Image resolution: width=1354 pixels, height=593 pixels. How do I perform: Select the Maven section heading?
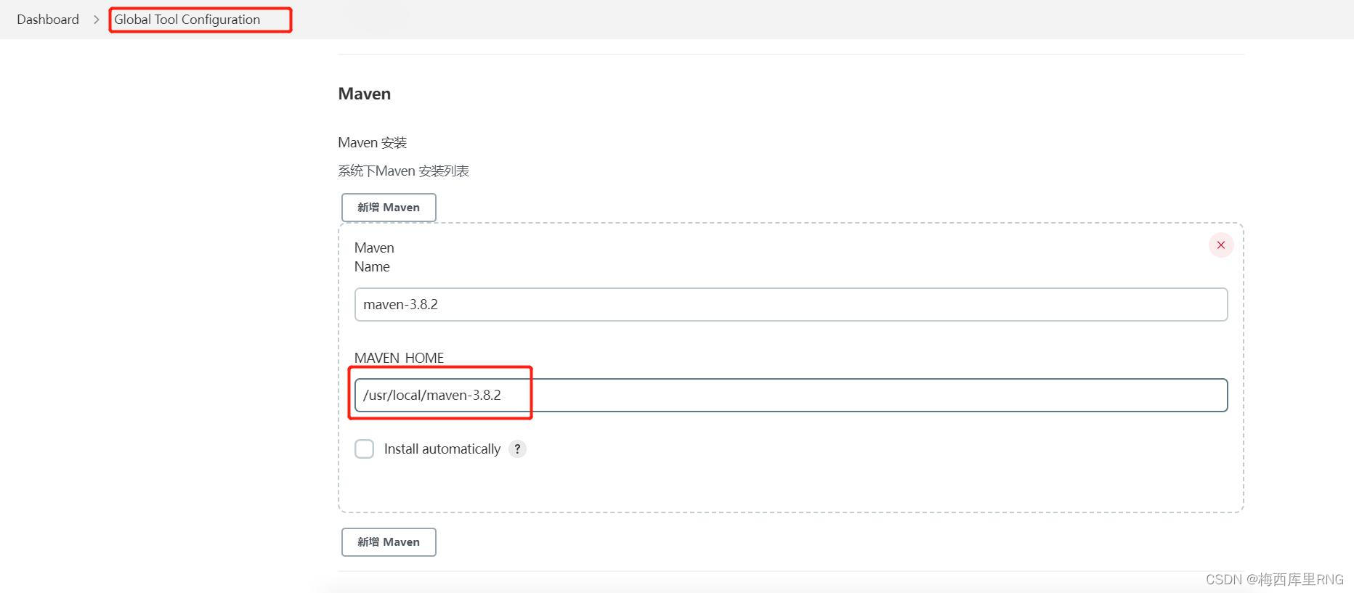[365, 94]
